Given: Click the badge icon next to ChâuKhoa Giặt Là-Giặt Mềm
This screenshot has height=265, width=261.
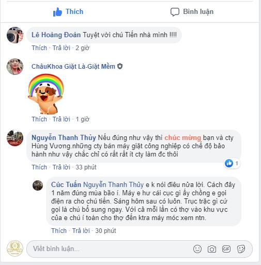Looking at the screenshot, I should point(120,66).
